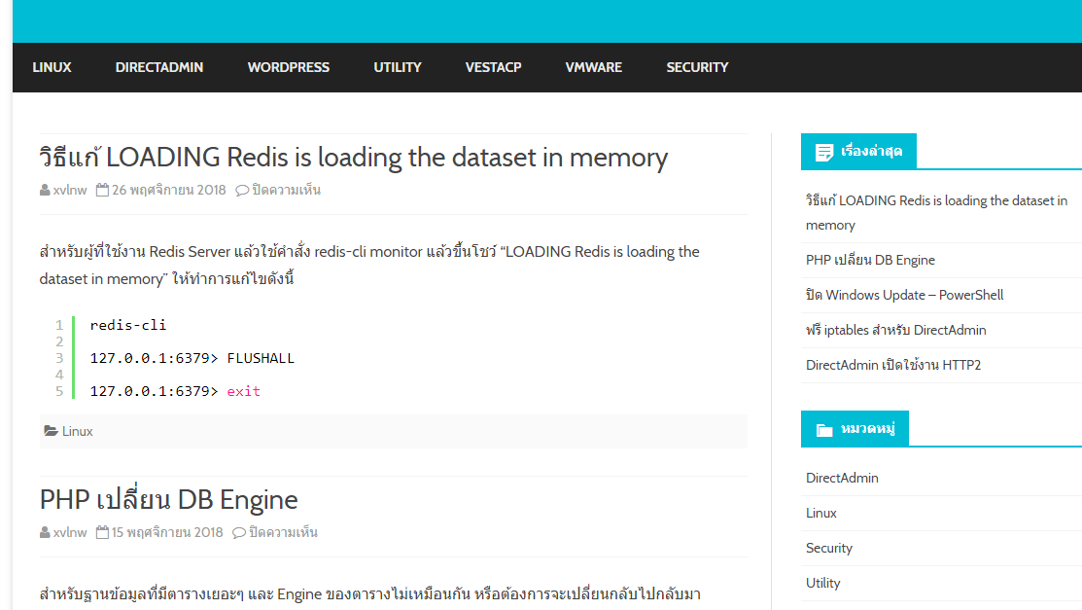Click the หมวดหมู่ widget folder icon
The image size is (1082, 610).
(x=824, y=430)
